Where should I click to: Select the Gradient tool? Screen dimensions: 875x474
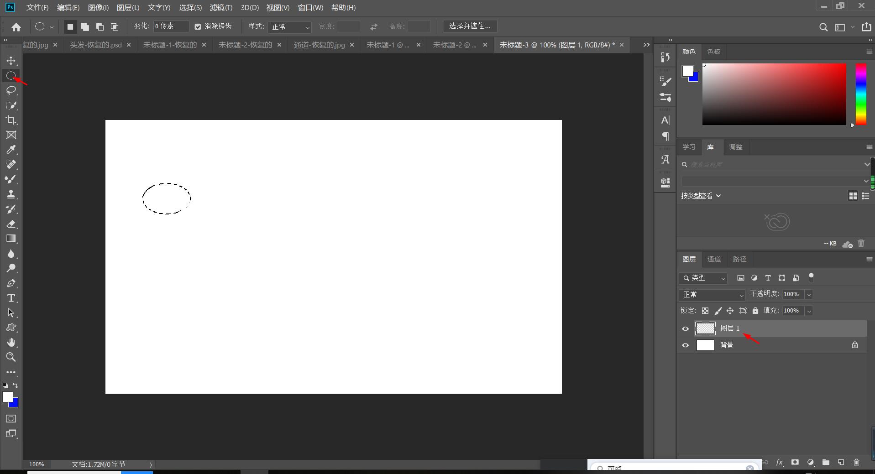click(11, 239)
